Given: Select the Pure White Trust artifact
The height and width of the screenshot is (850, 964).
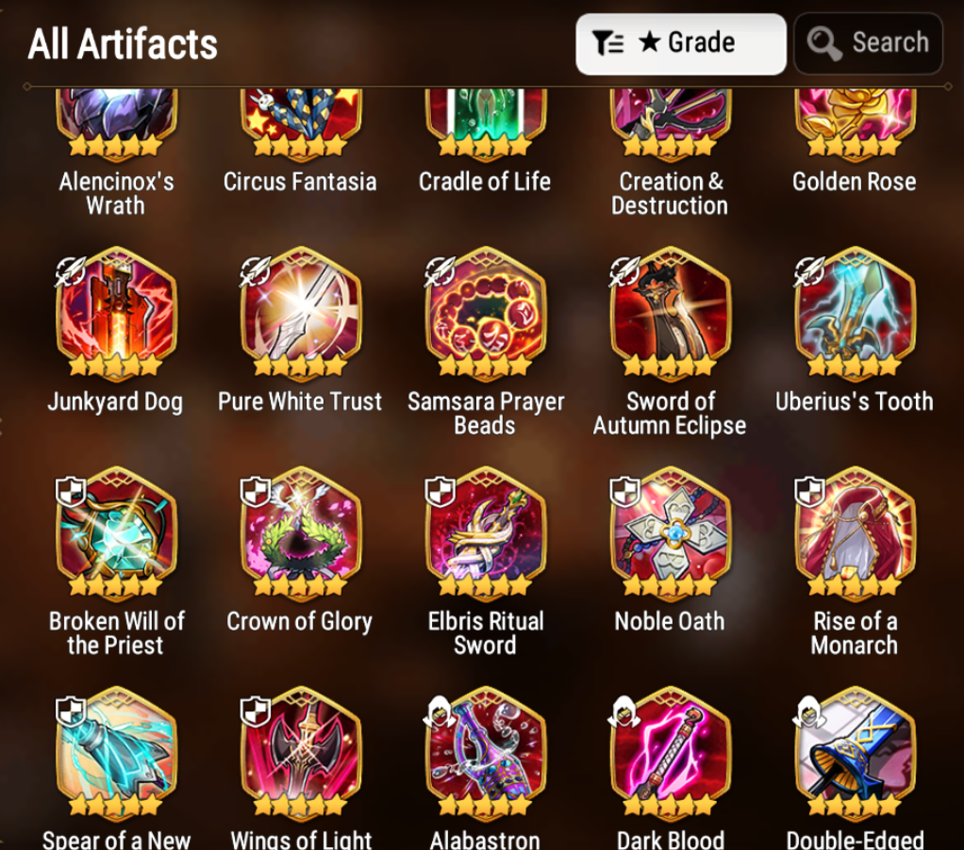Looking at the screenshot, I should tap(301, 311).
